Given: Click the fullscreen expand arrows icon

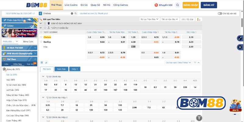Looking at the screenshot, I should click(x=240, y=38).
